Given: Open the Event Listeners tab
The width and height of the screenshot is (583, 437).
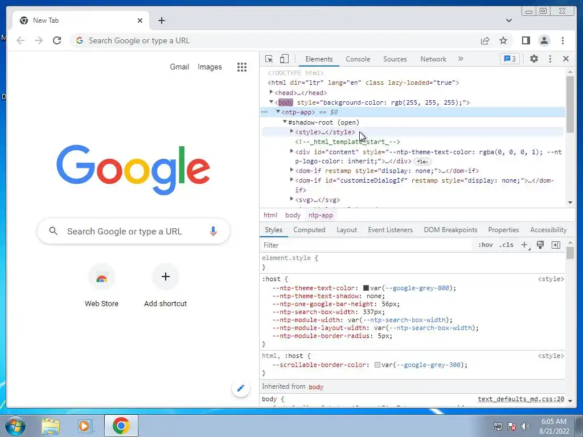Looking at the screenshot, I should [391, 230].
